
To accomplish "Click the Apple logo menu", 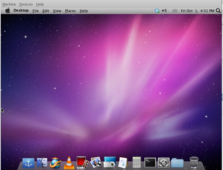I will coord(8,11).
